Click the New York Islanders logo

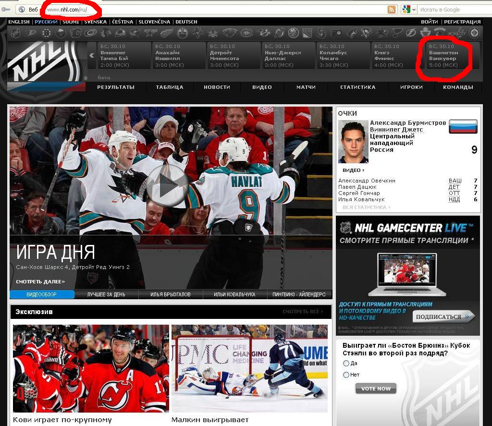(293, 33)
